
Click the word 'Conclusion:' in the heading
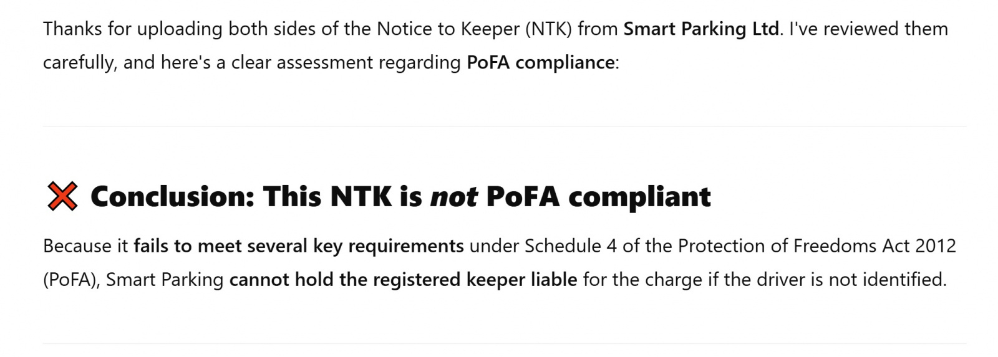click(x=173, y=196)
